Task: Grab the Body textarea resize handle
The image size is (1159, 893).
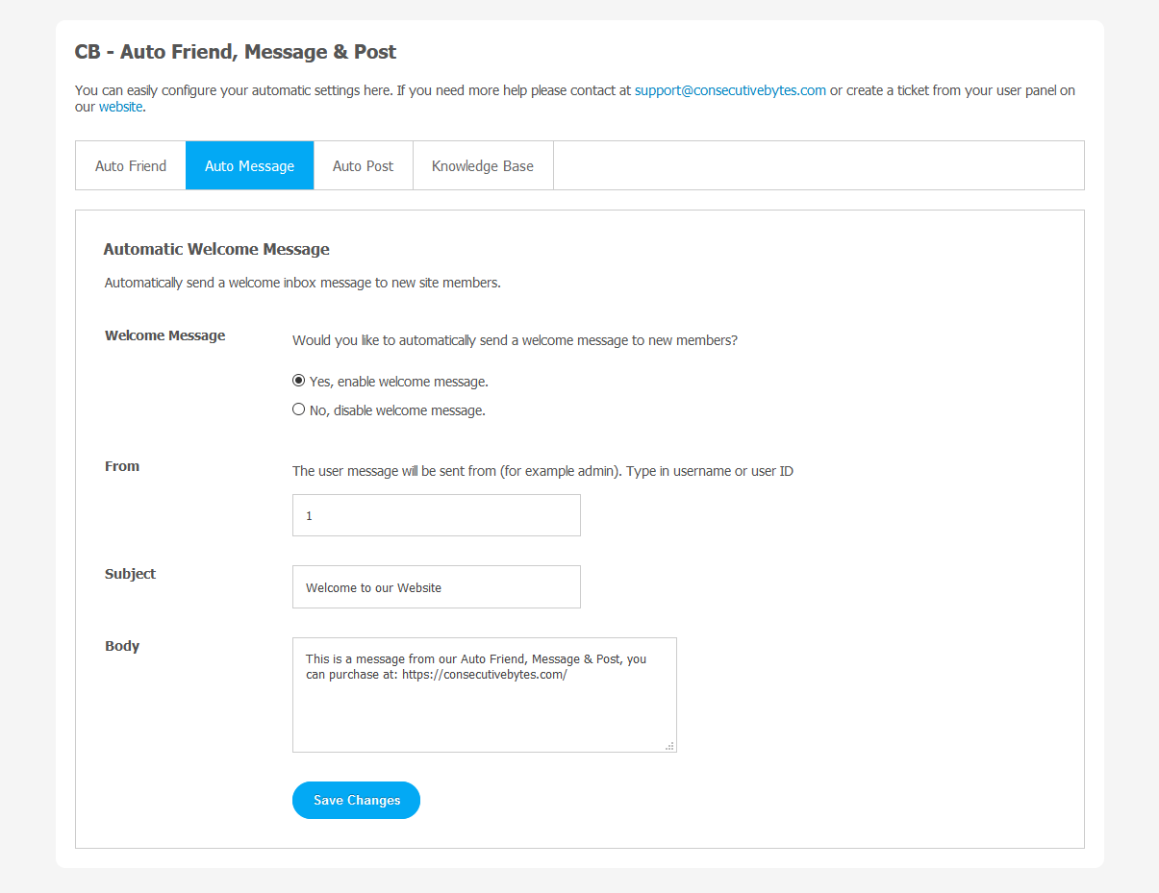Action: click(669, 745)
